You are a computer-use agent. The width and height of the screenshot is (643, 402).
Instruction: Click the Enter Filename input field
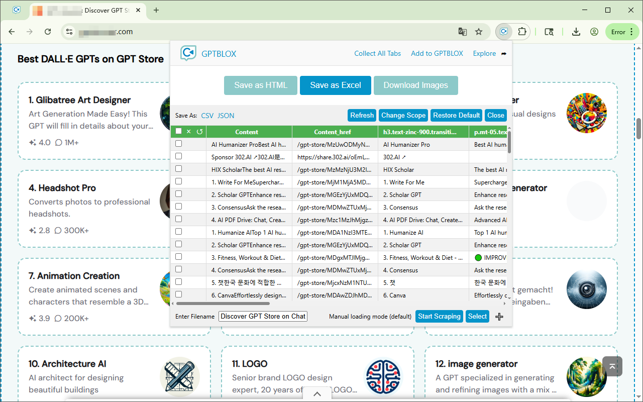click(x=263, y=317)
